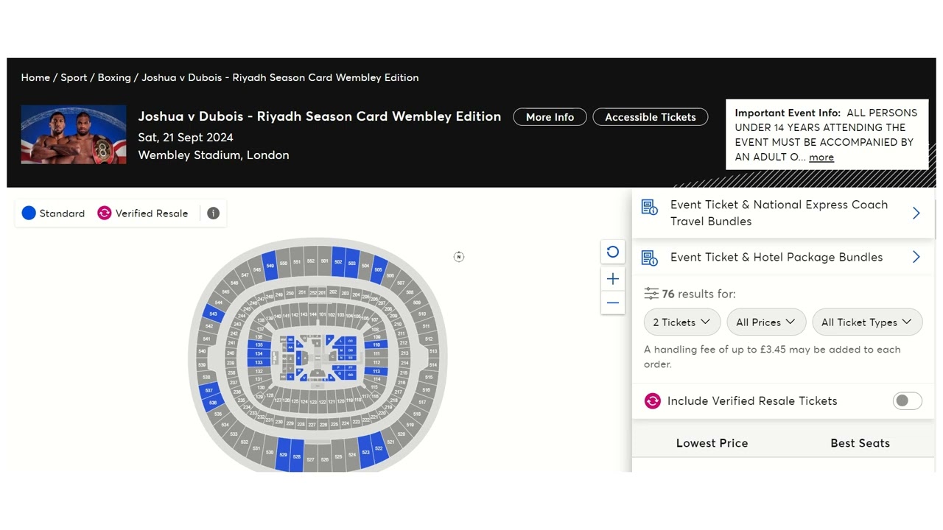
Task: Open the All Prices dropdown
Action: (765, 322)
